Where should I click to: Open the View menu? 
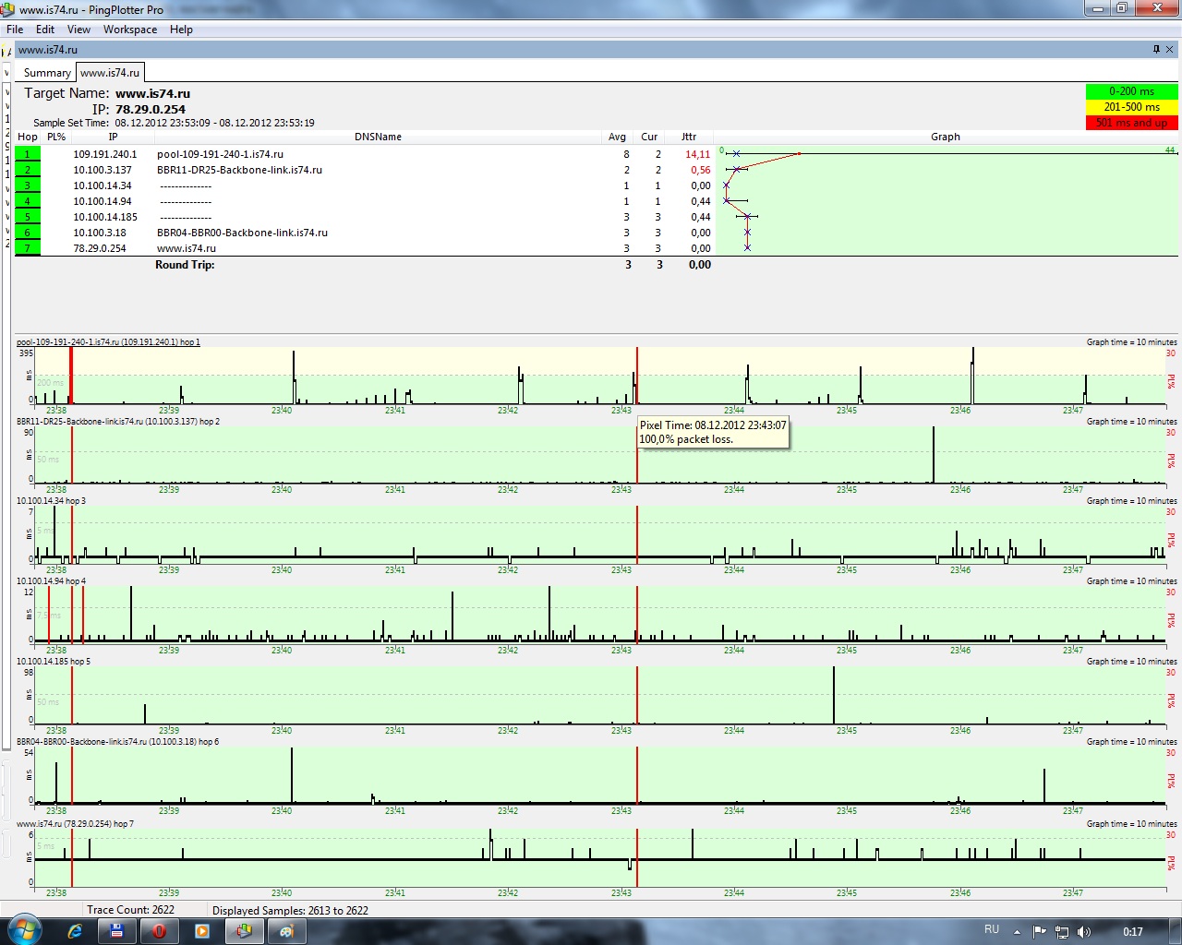tap(78, 30)
